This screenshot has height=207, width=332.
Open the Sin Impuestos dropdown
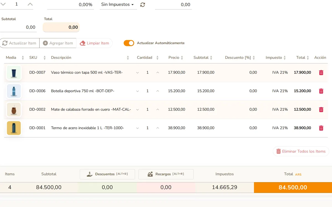tap(118, 5)
